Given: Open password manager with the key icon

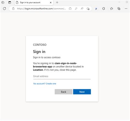Looking at the screenshot, I should coord(76,9).
